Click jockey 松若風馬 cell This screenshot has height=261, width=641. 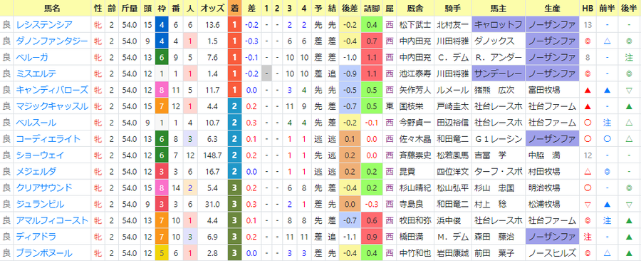pyautogui.click(x=453, y=155)
